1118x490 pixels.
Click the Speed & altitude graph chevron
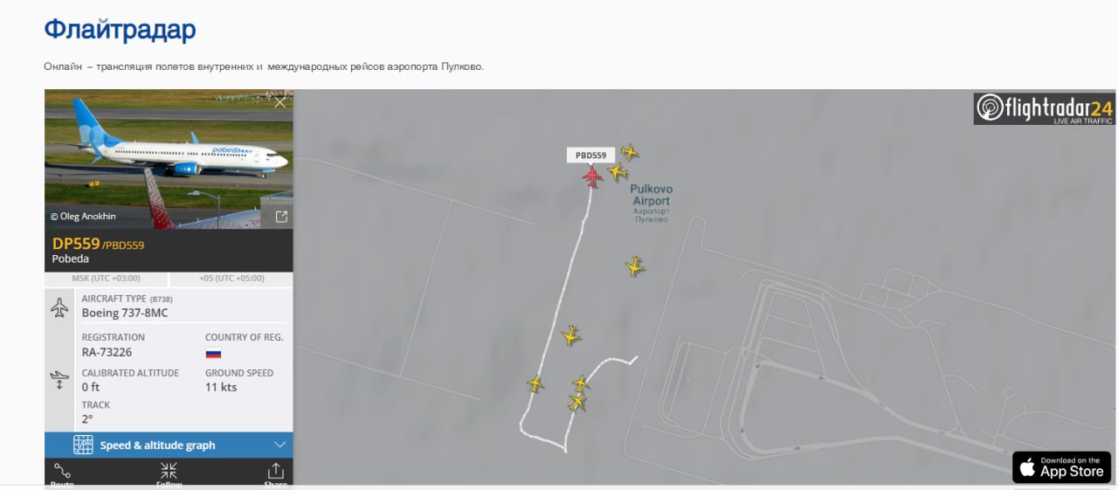[x=279, y=445]
